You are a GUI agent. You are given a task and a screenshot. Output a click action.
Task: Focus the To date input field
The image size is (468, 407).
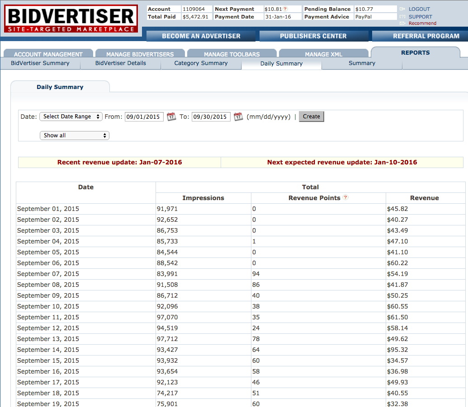click(x=211, y=117)
